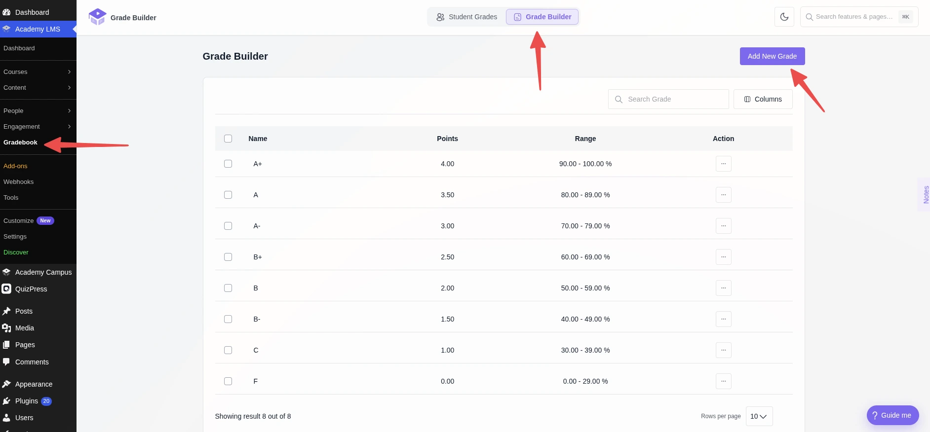Screen dimensions: 930x432
Task: Check the A+ grade row checkbox
Action: [228, 164]
